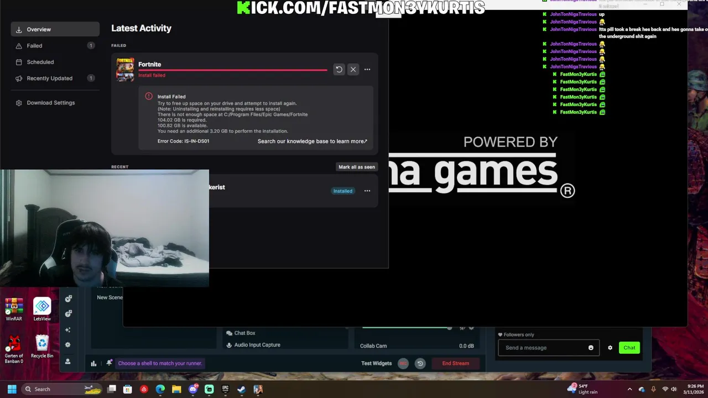Open WinRAR desktop icon
The width and height of the screenshot is (708, 398).
[x=14, y=310]
